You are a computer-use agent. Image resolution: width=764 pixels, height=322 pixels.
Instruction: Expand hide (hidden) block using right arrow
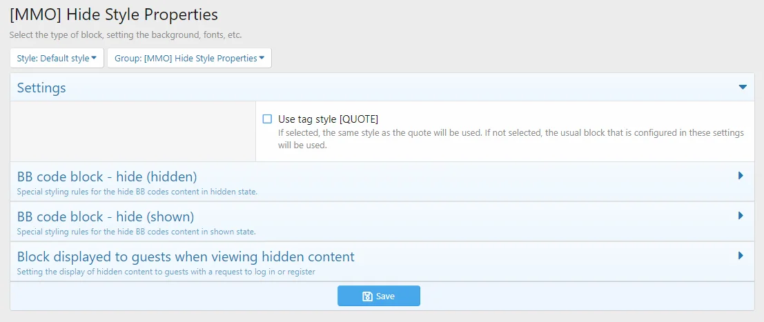[x=741, y=176]
